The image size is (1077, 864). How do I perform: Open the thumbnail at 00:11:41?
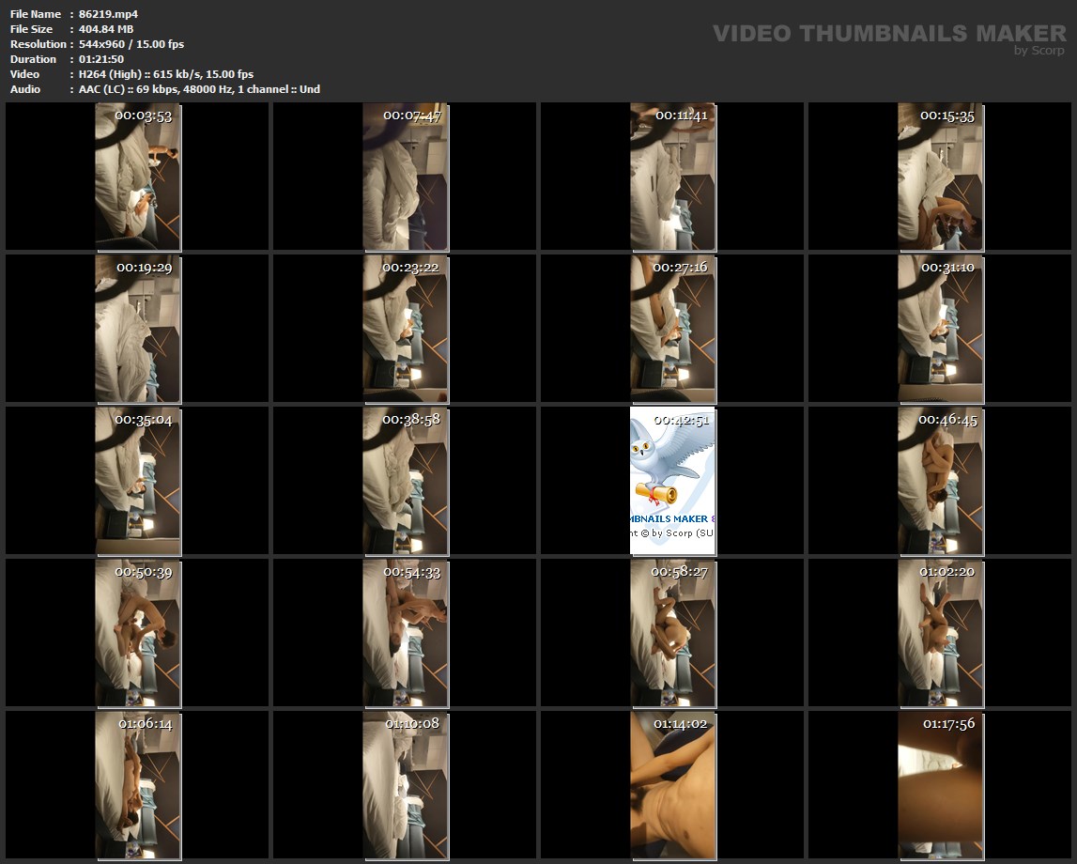(x=672, y=177)
